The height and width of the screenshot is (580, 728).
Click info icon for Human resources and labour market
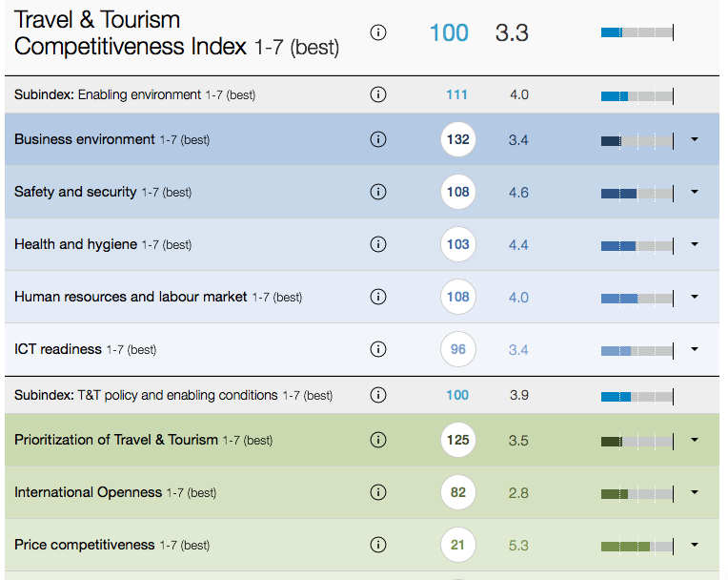(x=377, y=297)
